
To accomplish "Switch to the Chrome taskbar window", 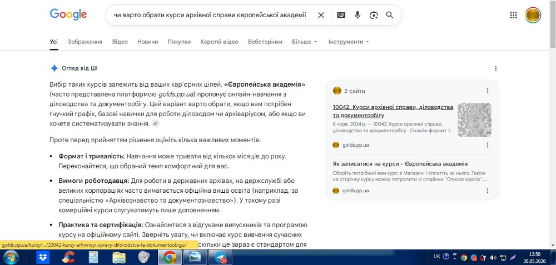I will pyautogui.click(x=170, y=257).
